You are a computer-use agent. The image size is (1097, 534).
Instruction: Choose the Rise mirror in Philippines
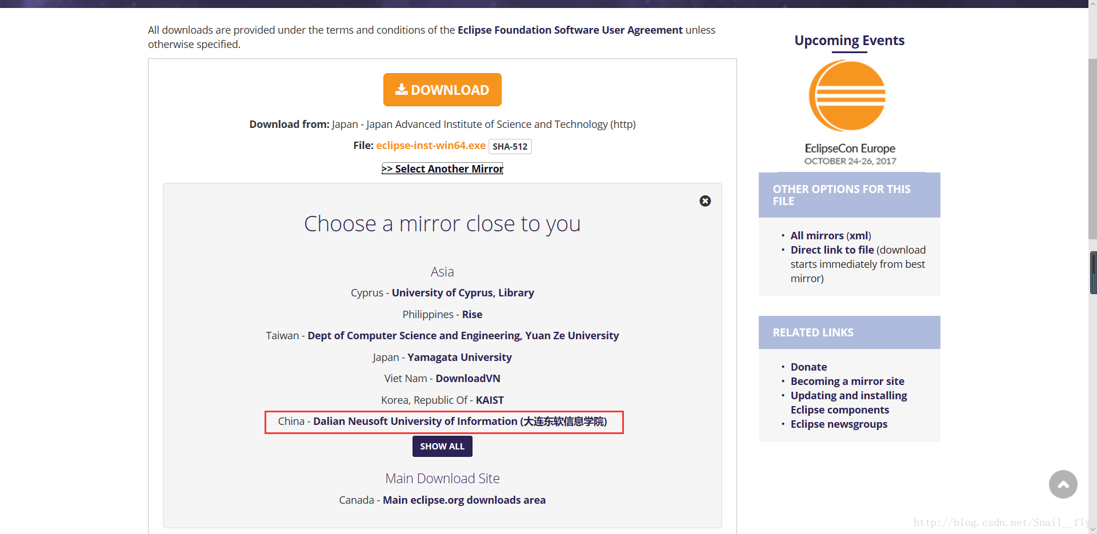(472, 315)
